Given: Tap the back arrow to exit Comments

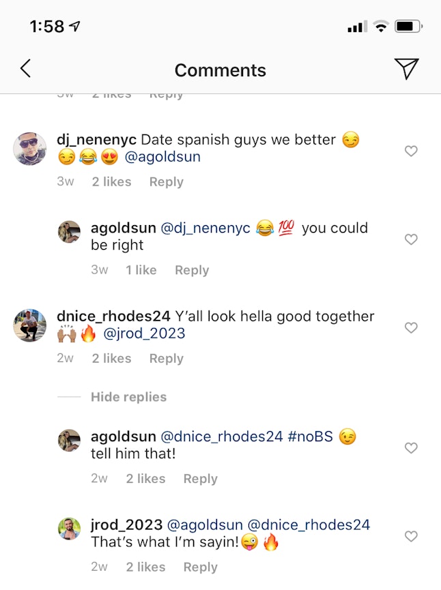Looking at the screenshot, I should pyautogui.click(x=25, y=68).
